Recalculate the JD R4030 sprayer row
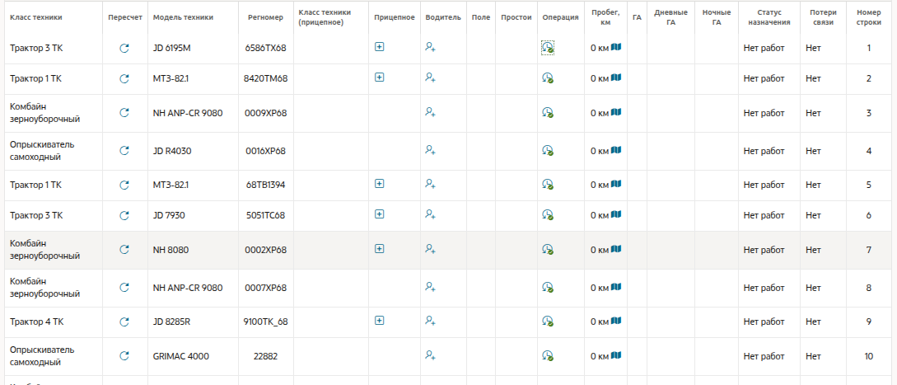This screenshot has width=897, height=385. tap(124, 151)
